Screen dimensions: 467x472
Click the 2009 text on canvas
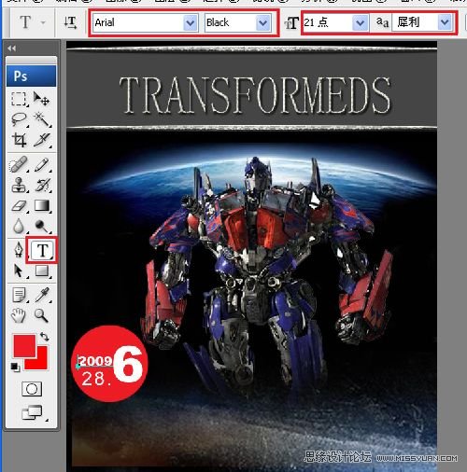pyautogui.click(x=95, y=361)
